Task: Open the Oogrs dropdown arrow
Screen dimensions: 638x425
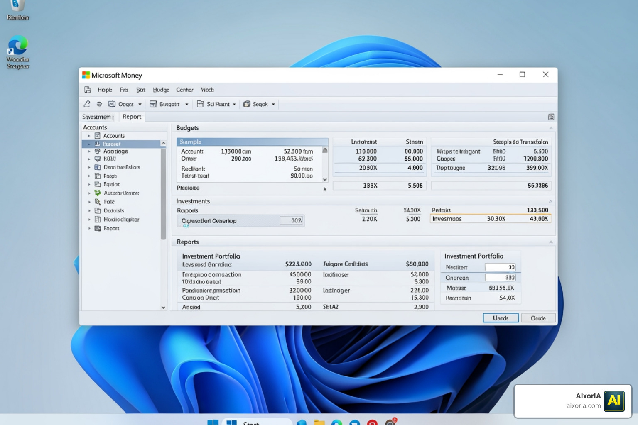Action: point(140,105)
